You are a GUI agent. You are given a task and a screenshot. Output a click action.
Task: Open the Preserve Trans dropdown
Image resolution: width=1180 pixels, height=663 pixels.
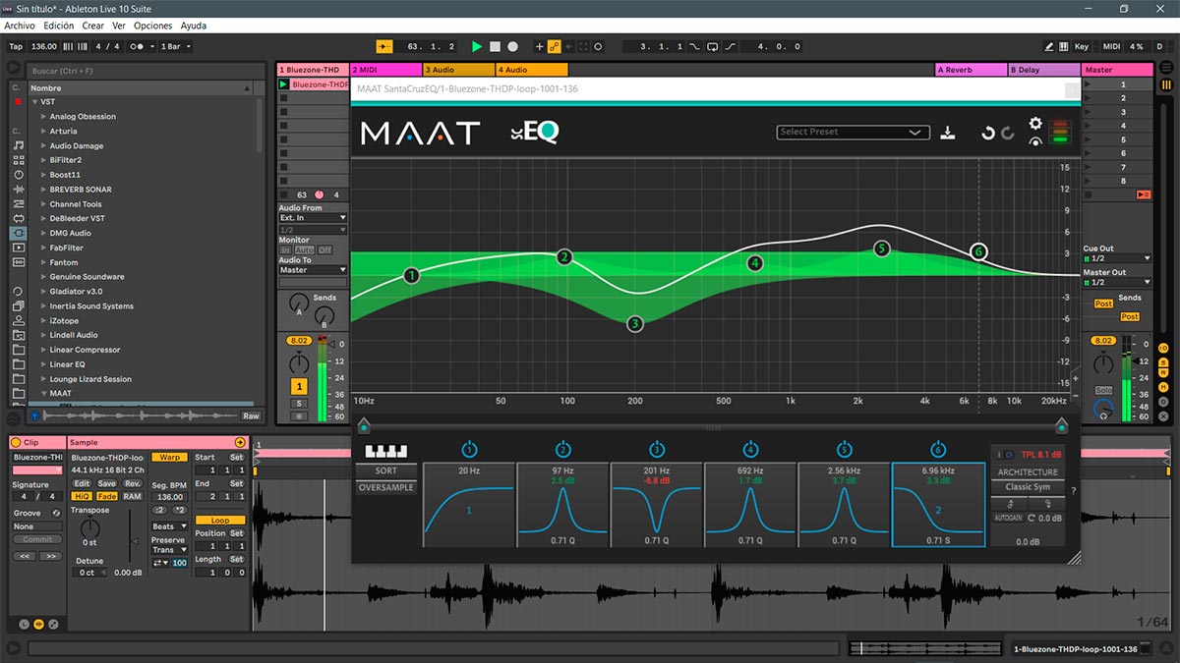[x=169, y=550]
